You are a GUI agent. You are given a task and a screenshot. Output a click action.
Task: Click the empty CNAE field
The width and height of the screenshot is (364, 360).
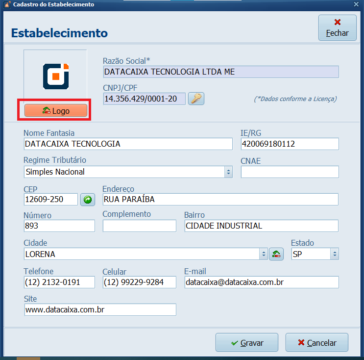[x=290, y=172]
